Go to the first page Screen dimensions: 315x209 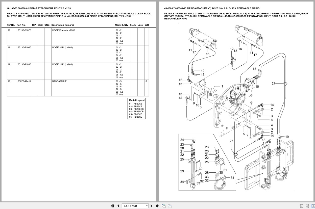tap(112, 206)
